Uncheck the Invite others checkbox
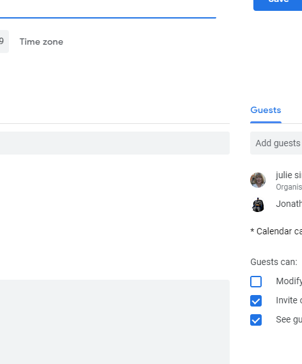 pos(256,301)
